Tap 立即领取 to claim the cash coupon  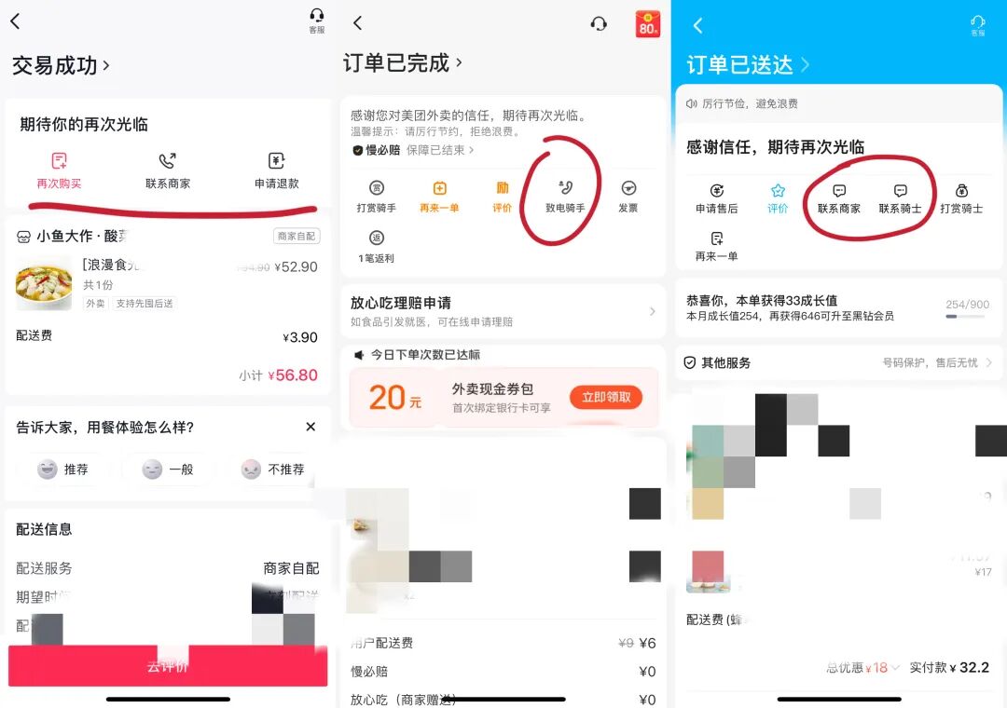[605, 398]
